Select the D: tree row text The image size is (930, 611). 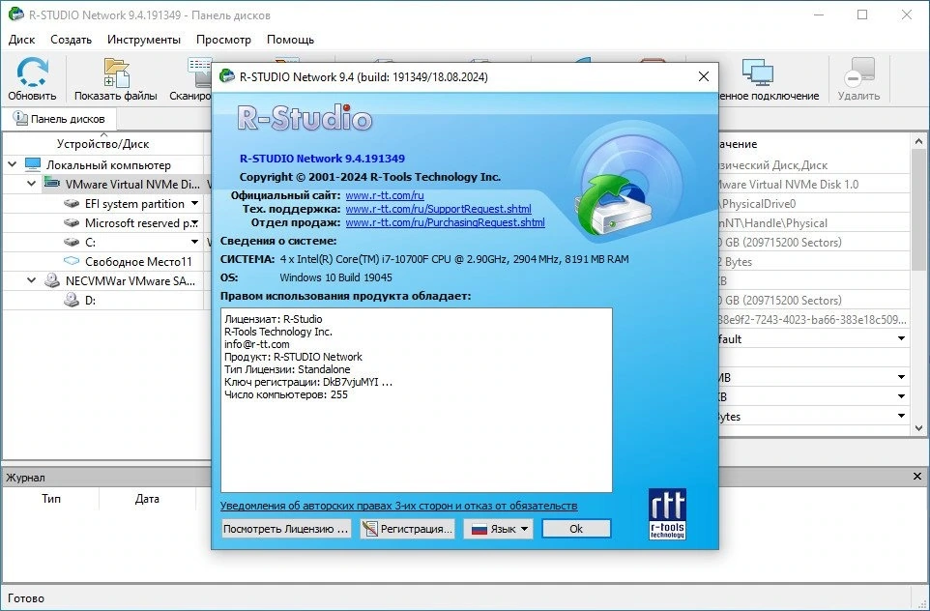(x=90, y=300)
